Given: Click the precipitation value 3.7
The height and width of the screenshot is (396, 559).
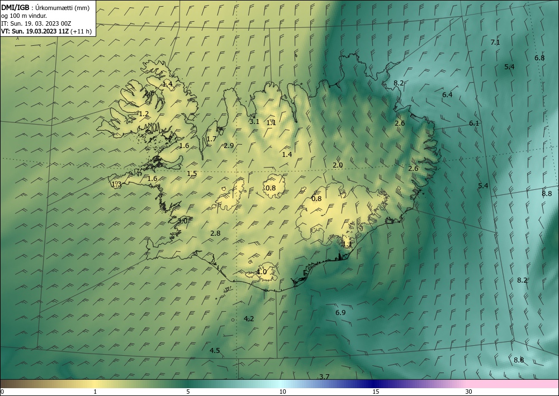Looking at the screenshot, I should coord(324,377).
